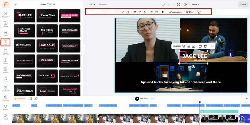This screenshot has width=250, height=125.
Task: Select video scene 02 in timeline
Action: [x=149, y=119]
